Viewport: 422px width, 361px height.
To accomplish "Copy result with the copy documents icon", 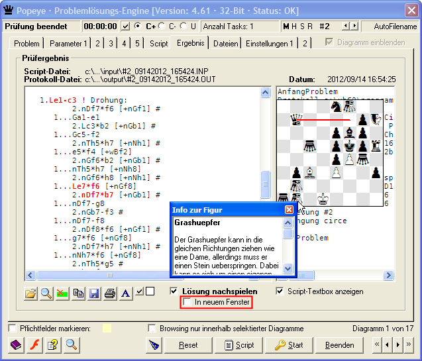I will [78, 293].
